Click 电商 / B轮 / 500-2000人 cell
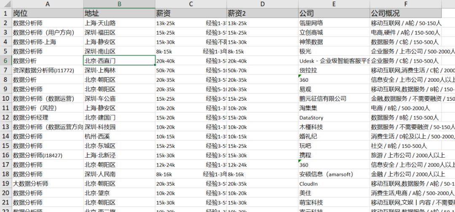This screenshot has width=455, height=212. [406, 108]
